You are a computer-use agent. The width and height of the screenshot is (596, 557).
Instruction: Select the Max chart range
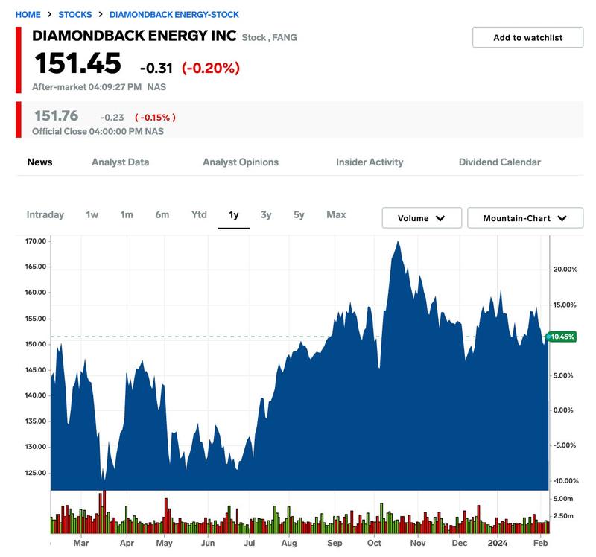[336, 215]
